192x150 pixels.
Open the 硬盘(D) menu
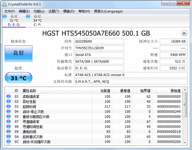tap(69, 11)
